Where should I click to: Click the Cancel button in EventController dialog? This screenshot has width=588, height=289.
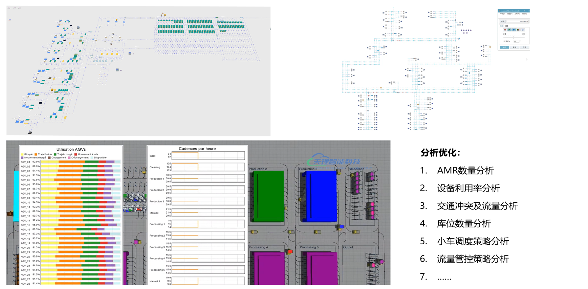pos(515,47)
